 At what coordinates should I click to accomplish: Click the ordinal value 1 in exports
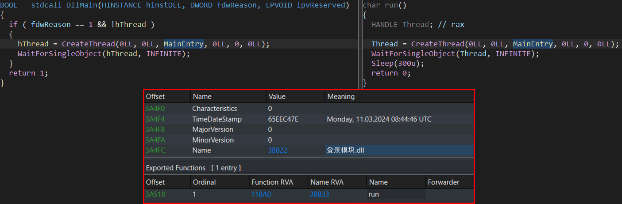(194, 194)
